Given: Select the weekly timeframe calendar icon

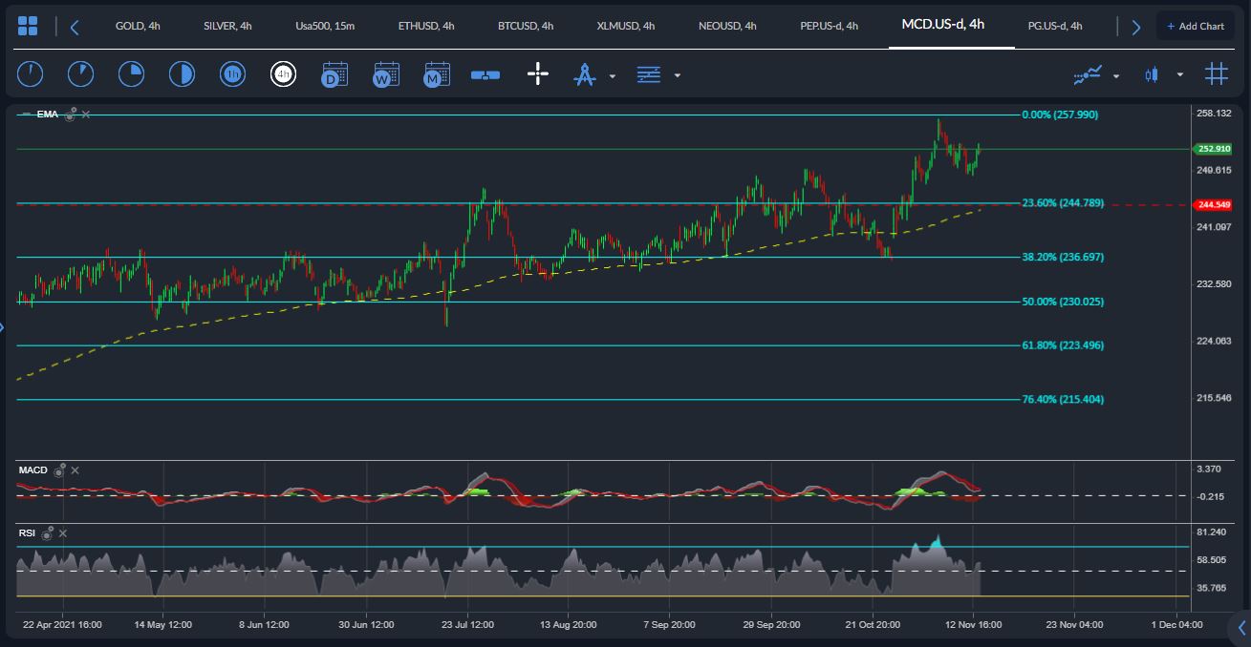Looking at the screenshot, I should [386, 73].
